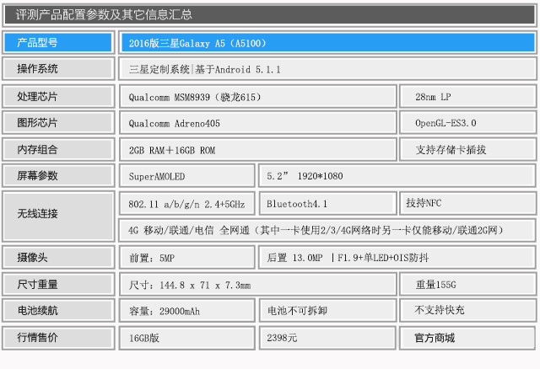Select the OpenGL-ES3.0 cell
Viewport: 540px width, 369px height.
[x=467, y=123]
